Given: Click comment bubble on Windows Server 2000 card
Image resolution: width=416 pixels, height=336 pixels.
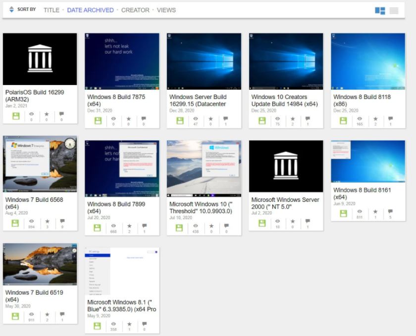Looking at the screenshot, I should point(308,221).
